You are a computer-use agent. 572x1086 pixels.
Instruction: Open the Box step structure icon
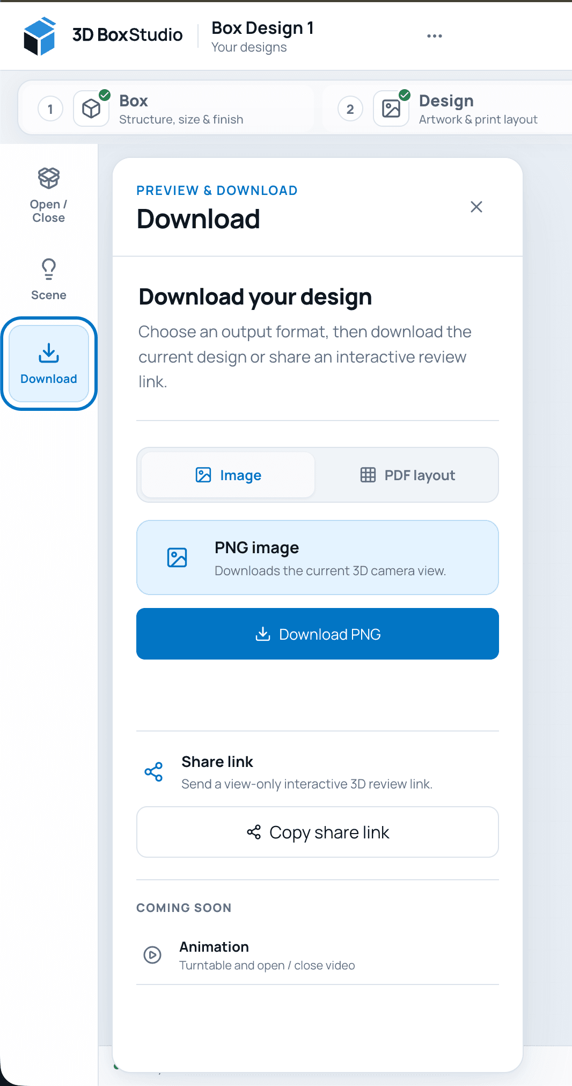click(x=91, y=108)
